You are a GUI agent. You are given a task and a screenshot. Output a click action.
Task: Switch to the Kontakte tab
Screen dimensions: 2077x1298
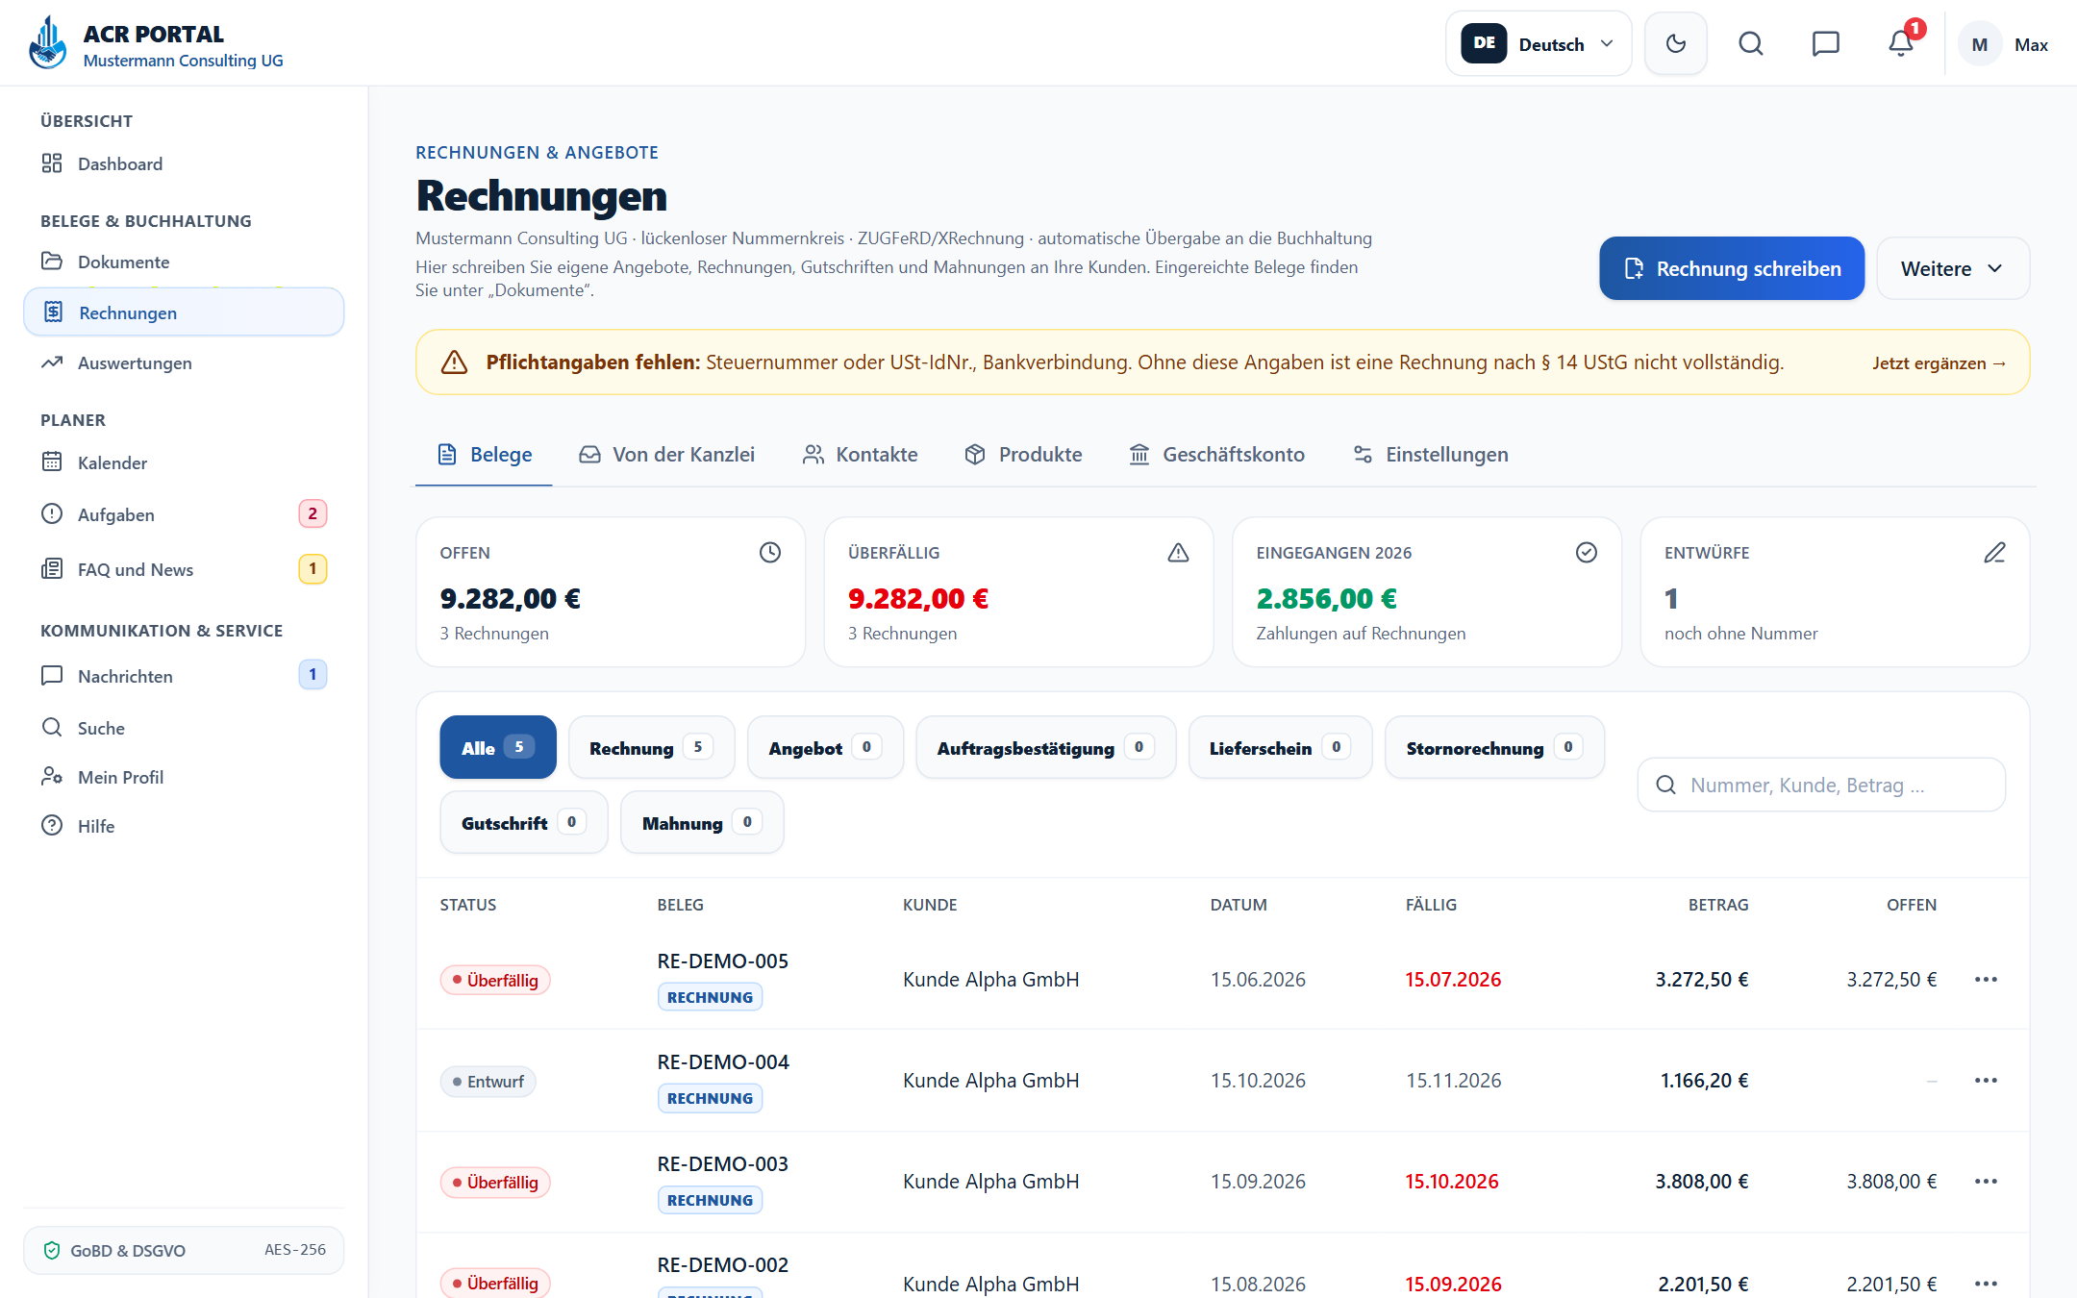pos(860,455)
